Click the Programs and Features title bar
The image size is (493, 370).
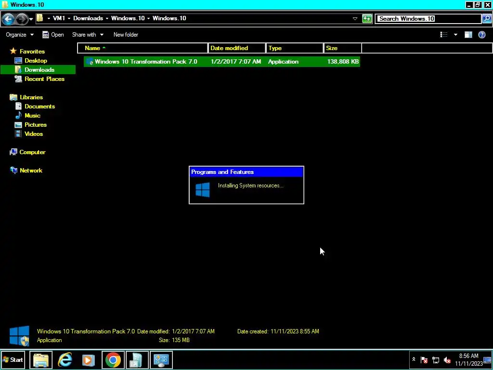click(x=246, y=172)
